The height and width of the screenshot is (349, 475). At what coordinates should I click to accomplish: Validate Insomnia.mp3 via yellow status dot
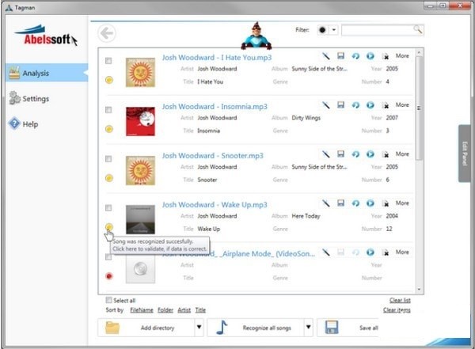tap(109, 129)
